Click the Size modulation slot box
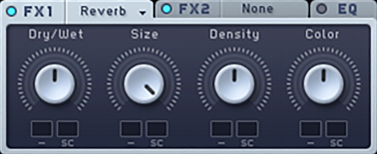 click(131, 129)
